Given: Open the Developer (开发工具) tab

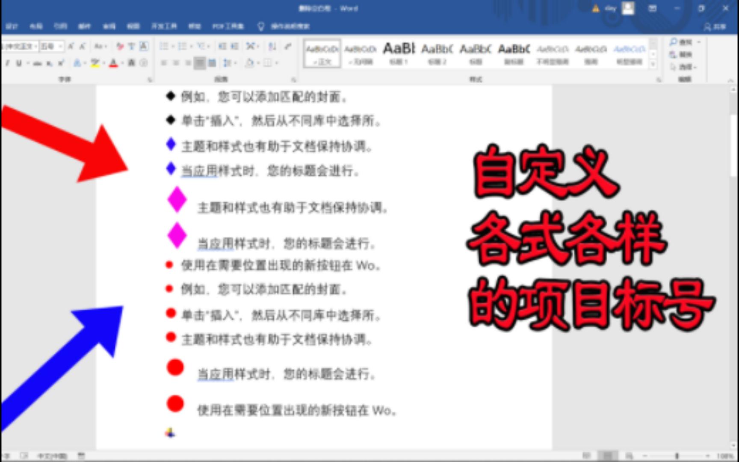Looking at the screenshot, I should [164, 26].
